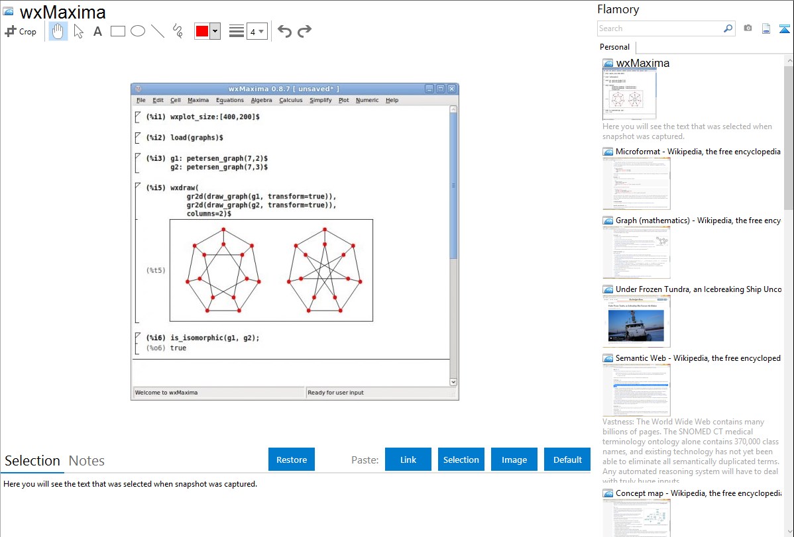Paste as Link button
Image resolution: width=794 pixels, height=537 pixels.
tap(408, 460)
